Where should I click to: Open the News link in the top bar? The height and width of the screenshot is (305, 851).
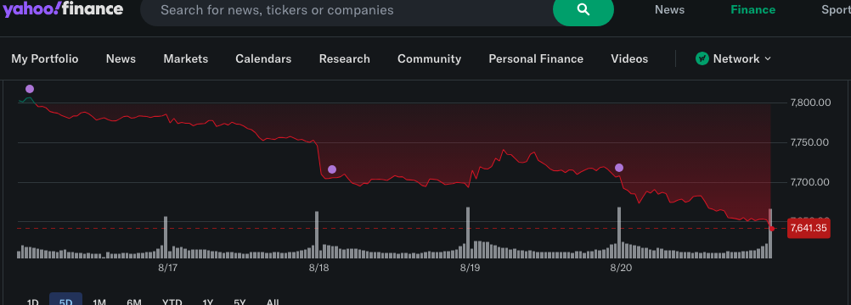pos(669,10)
